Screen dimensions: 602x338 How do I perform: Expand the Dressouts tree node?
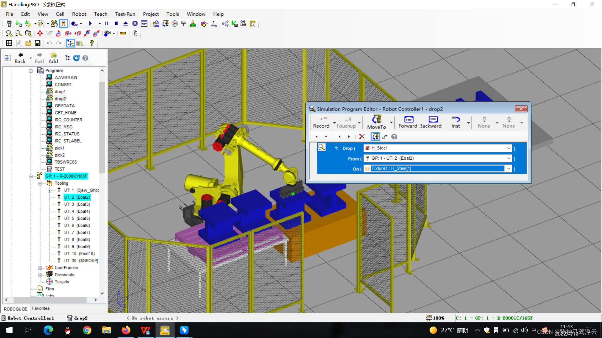(40, 275)
